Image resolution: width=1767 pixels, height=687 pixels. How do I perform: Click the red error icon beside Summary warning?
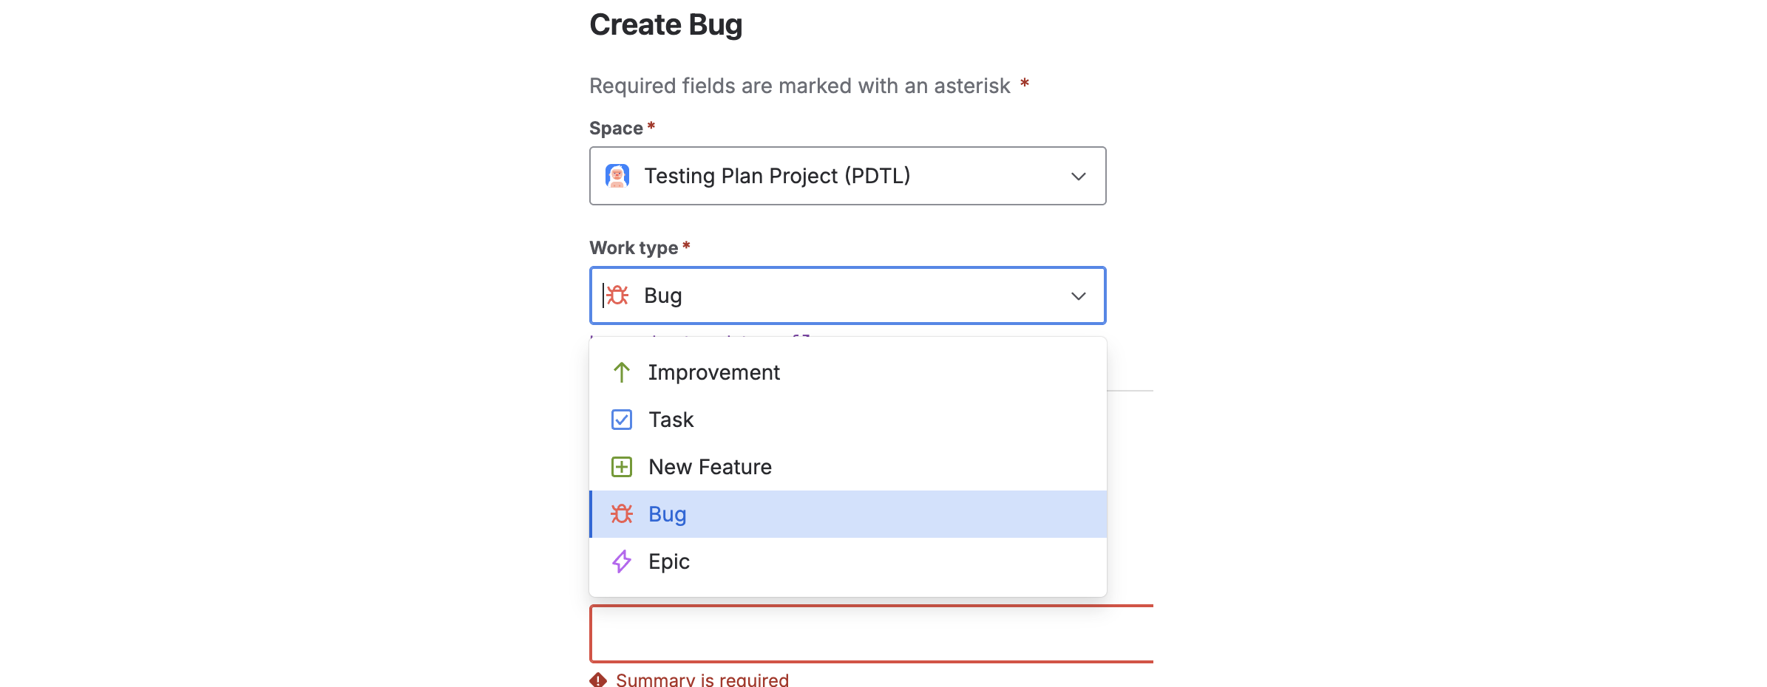598,680
